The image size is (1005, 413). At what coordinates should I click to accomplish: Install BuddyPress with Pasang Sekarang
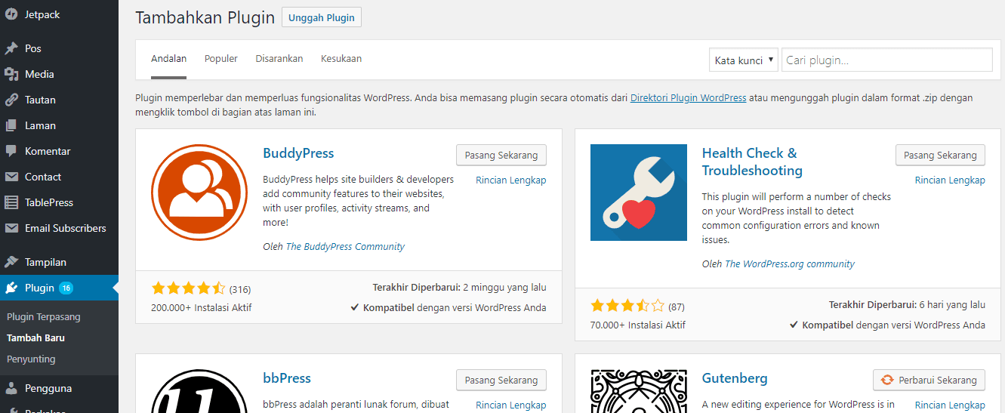coord(501,155)
